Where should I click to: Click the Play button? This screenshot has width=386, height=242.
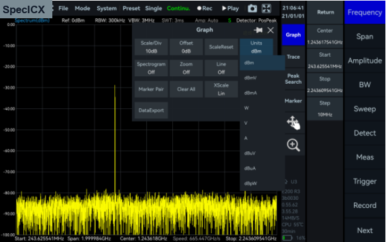[230, 8]
